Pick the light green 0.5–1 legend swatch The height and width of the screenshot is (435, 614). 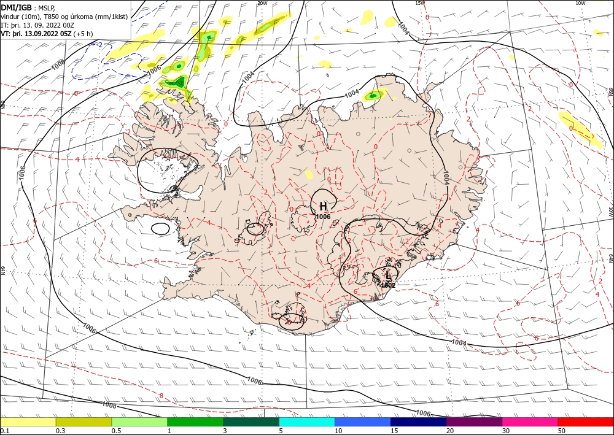tap(139, 422)
